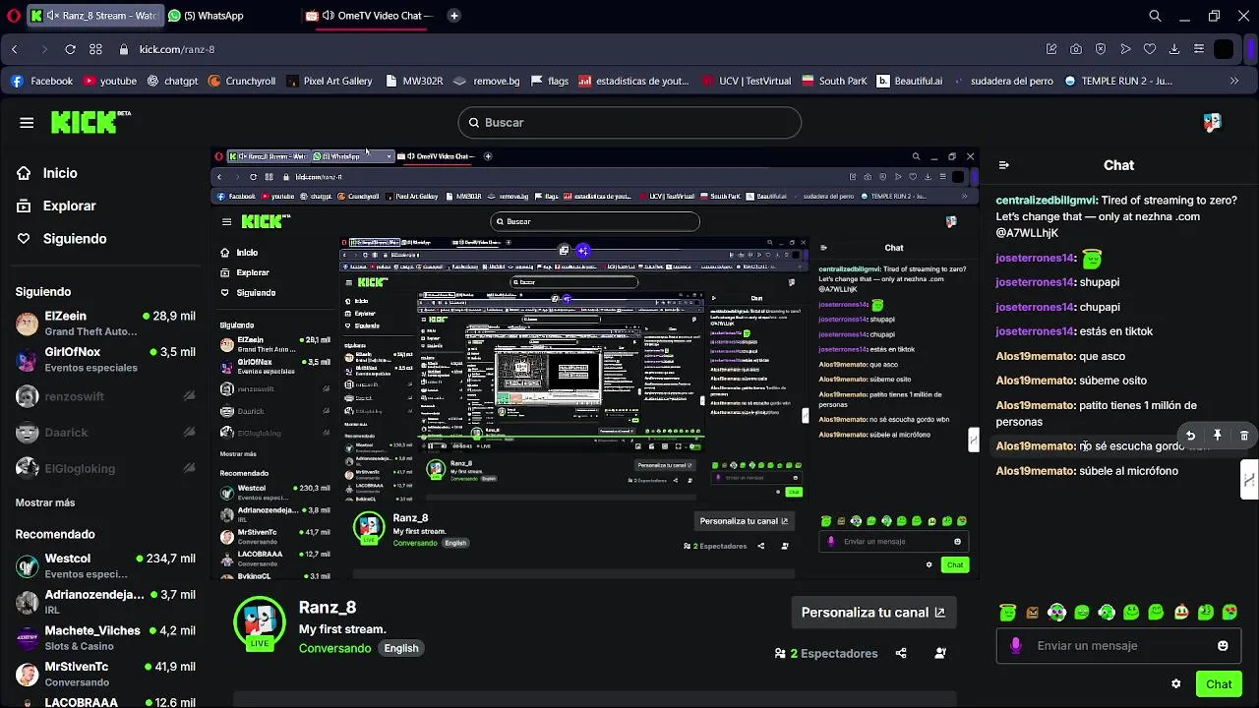Click the user-check icon beside share
This screenshot has height=708, width=1259.
[x=940, y=653]
